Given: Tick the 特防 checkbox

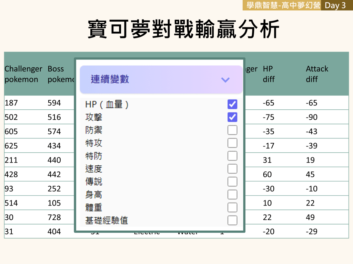Looking at the screenshot, I should 232,156.
